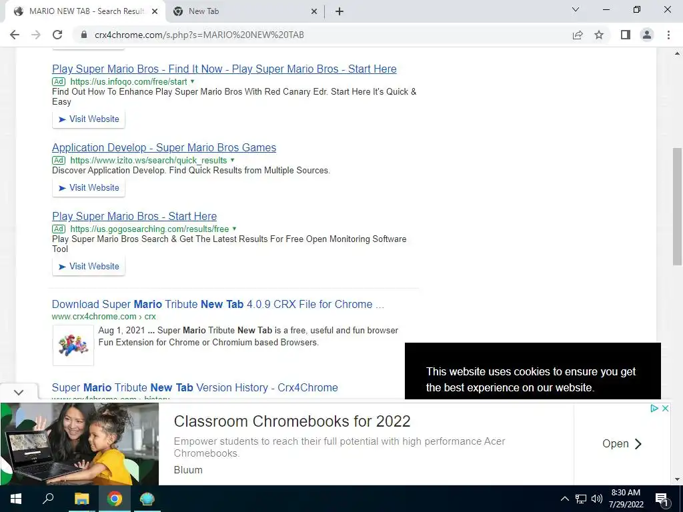
Task: Click Open on the Chromebooks ad
Action: [x=622, y=443]
